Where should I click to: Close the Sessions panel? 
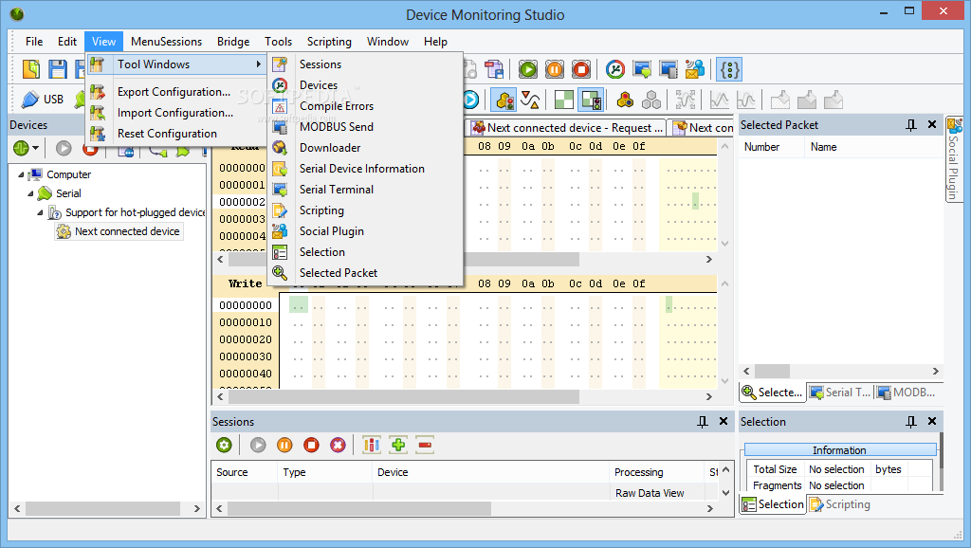click(x=724, y=422)
